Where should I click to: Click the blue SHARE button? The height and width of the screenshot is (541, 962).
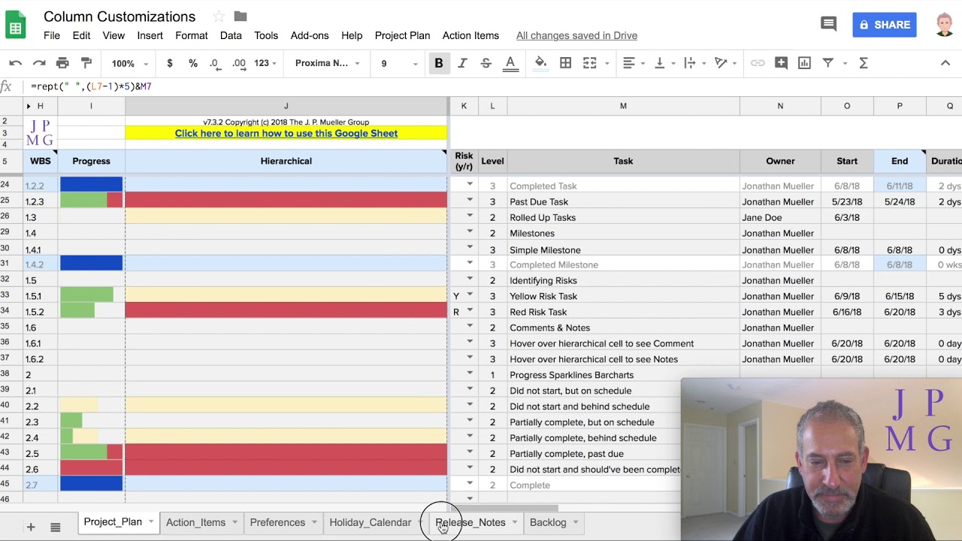tap(885, 25)
